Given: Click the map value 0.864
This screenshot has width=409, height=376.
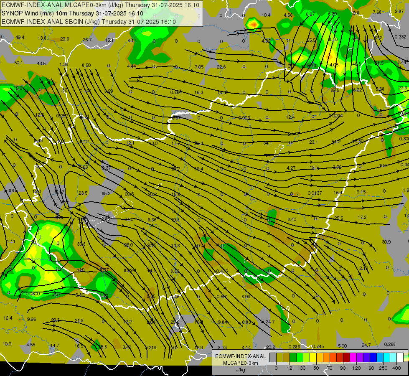Looking at the screenshot, I should (x=176, y=92).
